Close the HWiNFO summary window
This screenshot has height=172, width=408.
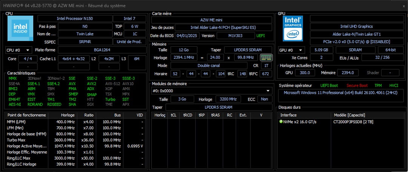click(403, 6)
